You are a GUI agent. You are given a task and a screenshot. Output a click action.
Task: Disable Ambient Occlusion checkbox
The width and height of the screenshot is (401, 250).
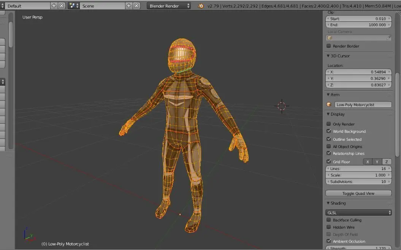coord(329,241)
